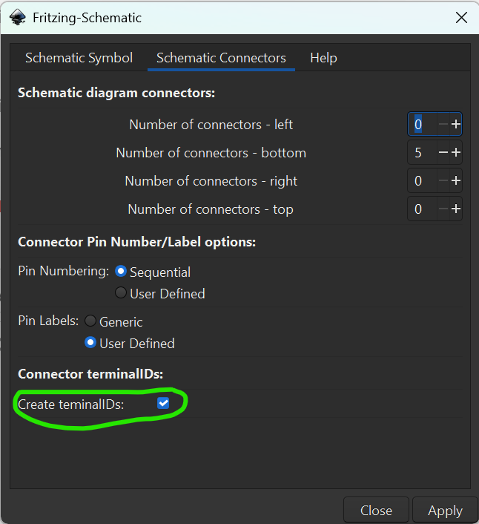Viewport: 479px width, 524px height.
Task: Click the Inkscape icon in title bar
Action: (17, 17)
